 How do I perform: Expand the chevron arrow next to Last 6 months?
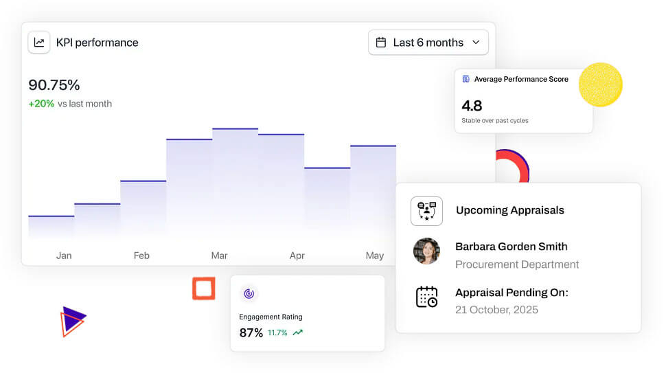[x=476, y=43]
